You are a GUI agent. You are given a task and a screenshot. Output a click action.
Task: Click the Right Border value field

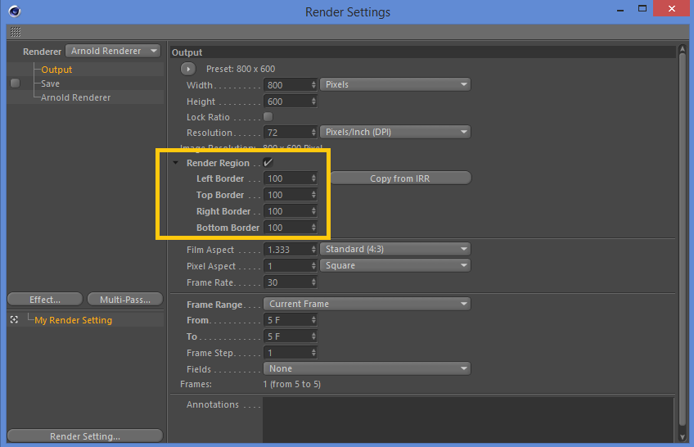[x=286, y=211]
